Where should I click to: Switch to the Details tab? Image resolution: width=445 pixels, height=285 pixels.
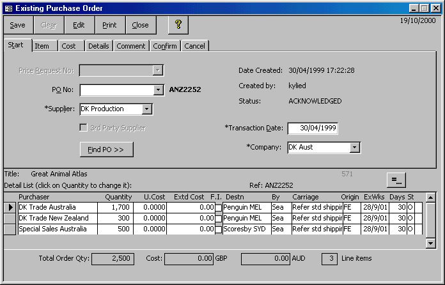[98, 46]
